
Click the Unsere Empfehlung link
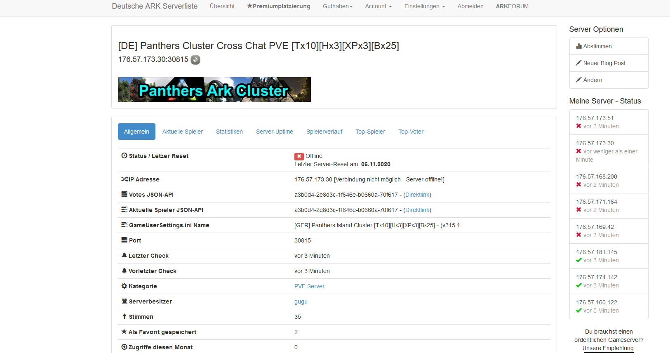609,348
